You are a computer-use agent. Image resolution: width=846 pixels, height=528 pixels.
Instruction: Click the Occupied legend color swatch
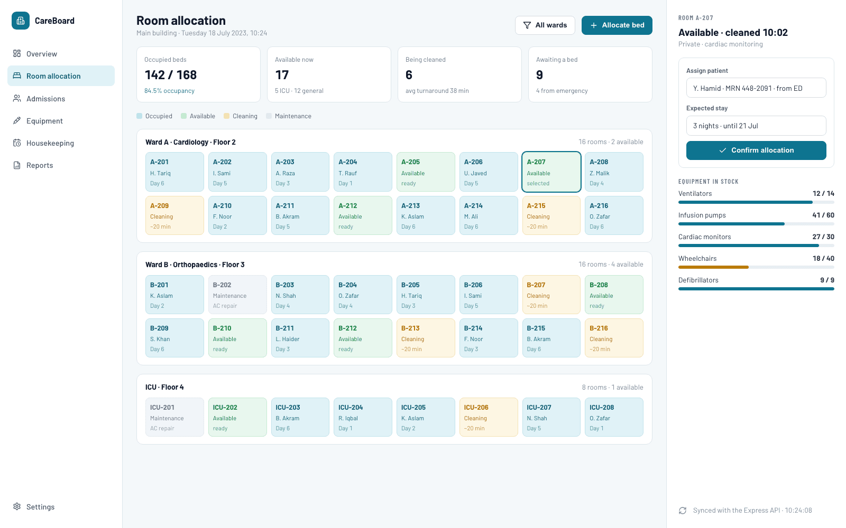click(140, 116)
